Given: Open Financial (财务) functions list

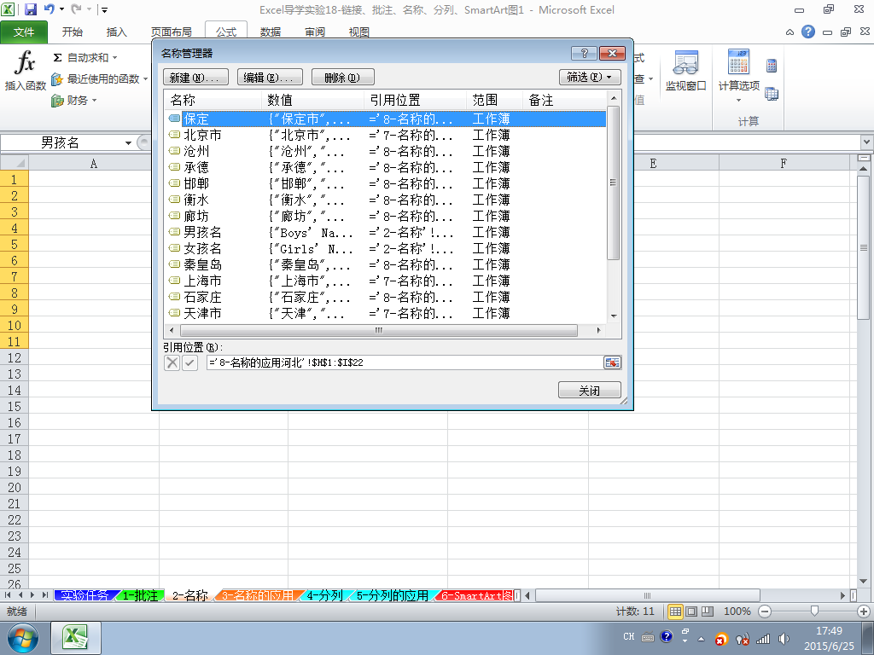Looking at the screenshot, I should (x=73, y=101).
